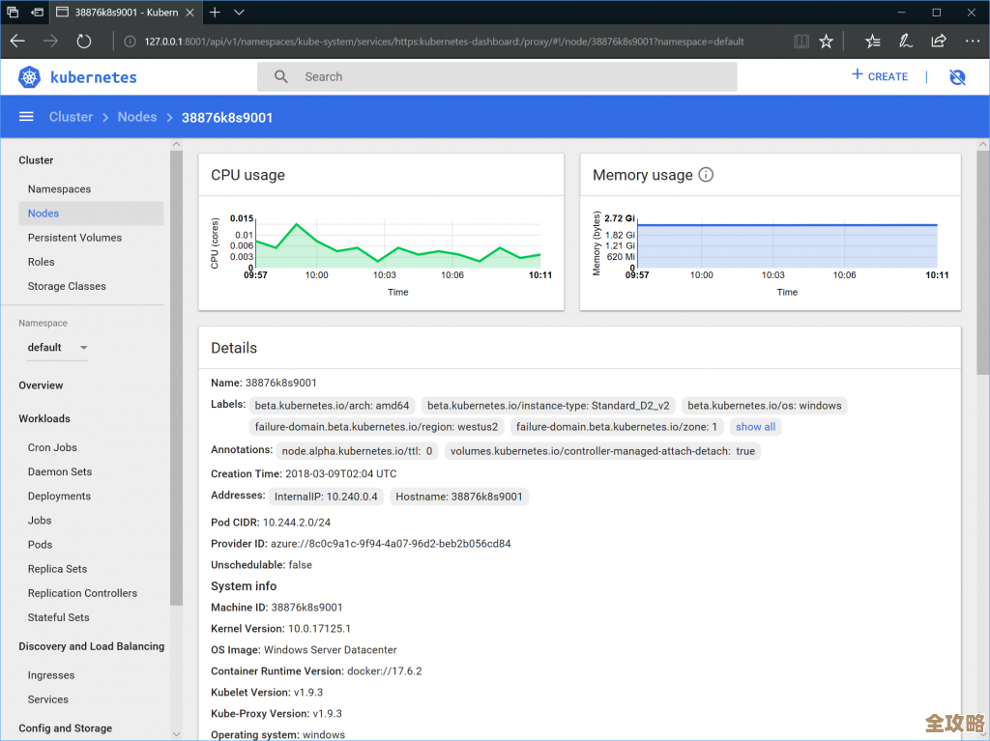This screenshot has width=990, height=741.
Task: Select Persistent Volumes in sidebar
Action: [x=74, y=238]
